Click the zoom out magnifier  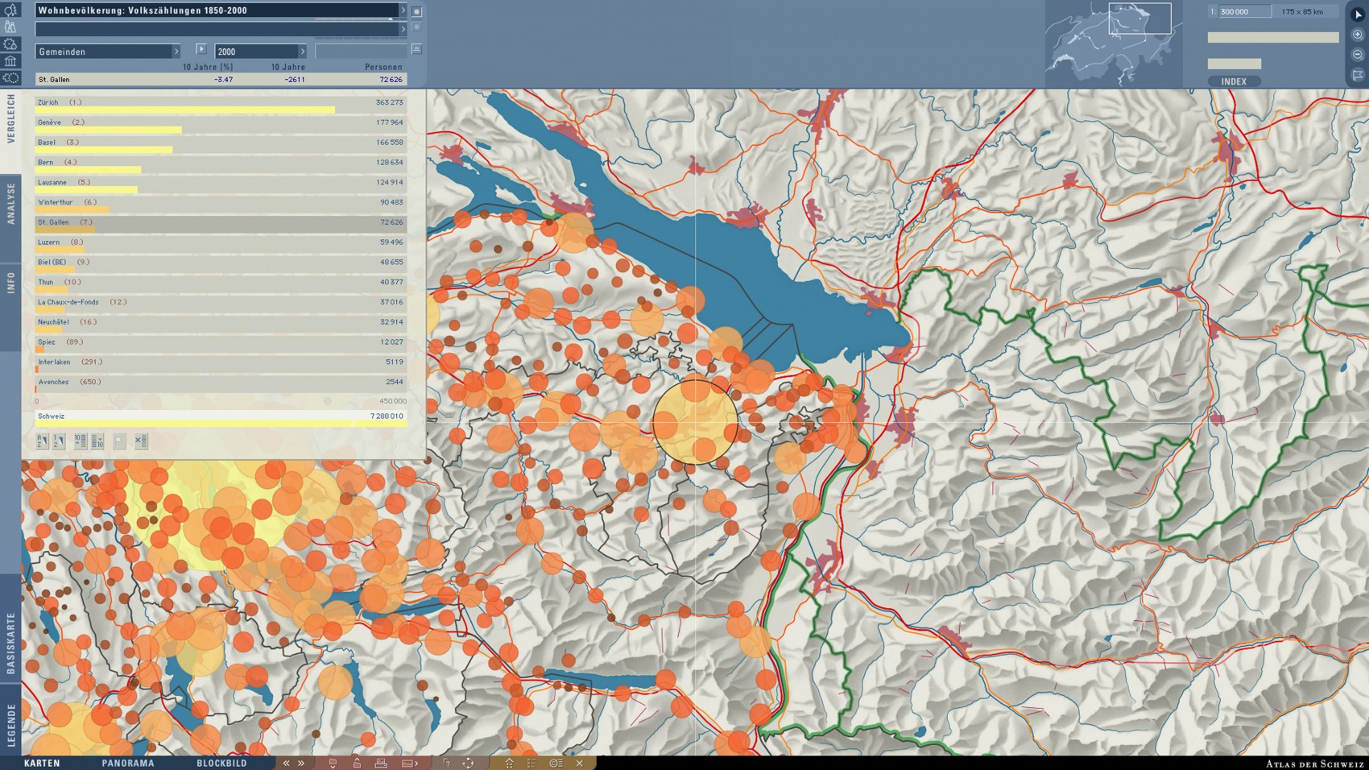coord(1358,55)
